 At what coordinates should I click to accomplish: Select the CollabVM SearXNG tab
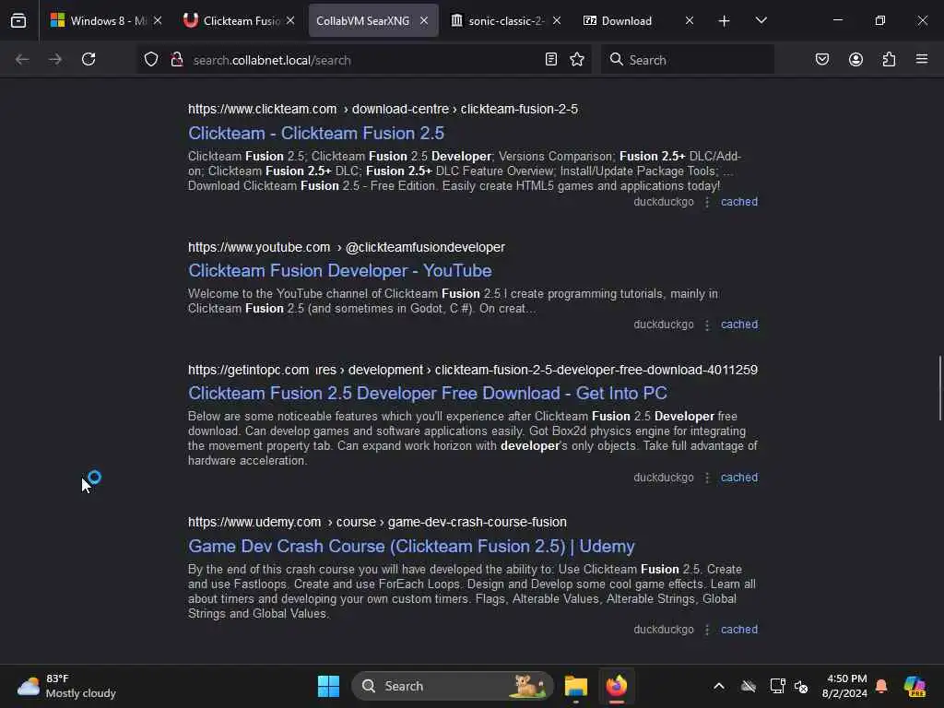(373, 20)
